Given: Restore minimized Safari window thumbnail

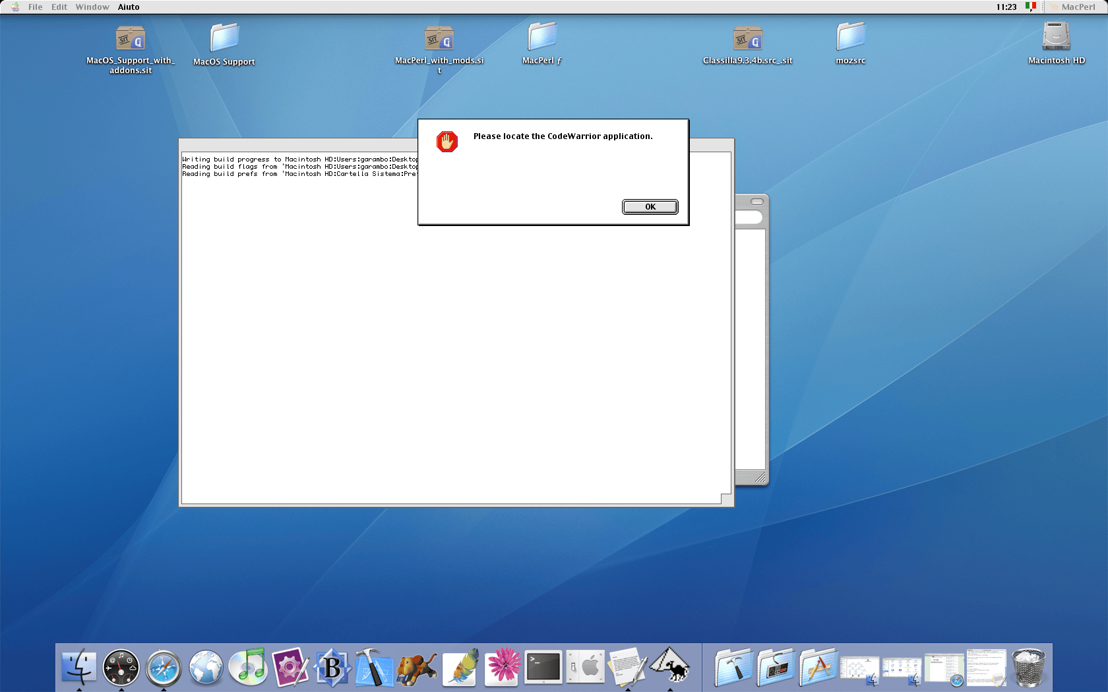Looking at the screenshot, I should click(x=944, y=670).
